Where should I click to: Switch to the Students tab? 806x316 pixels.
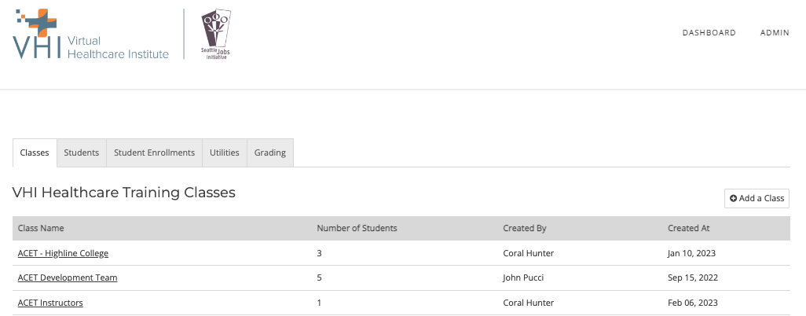(81, 152)
